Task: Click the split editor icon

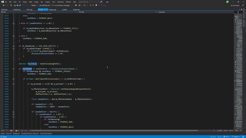Action: [238, 12]
